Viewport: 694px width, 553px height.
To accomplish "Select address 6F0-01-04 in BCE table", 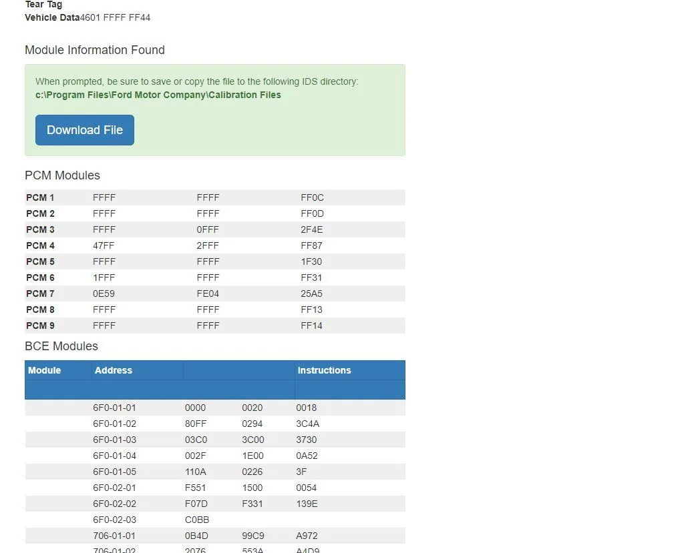I will coord(114,456).
